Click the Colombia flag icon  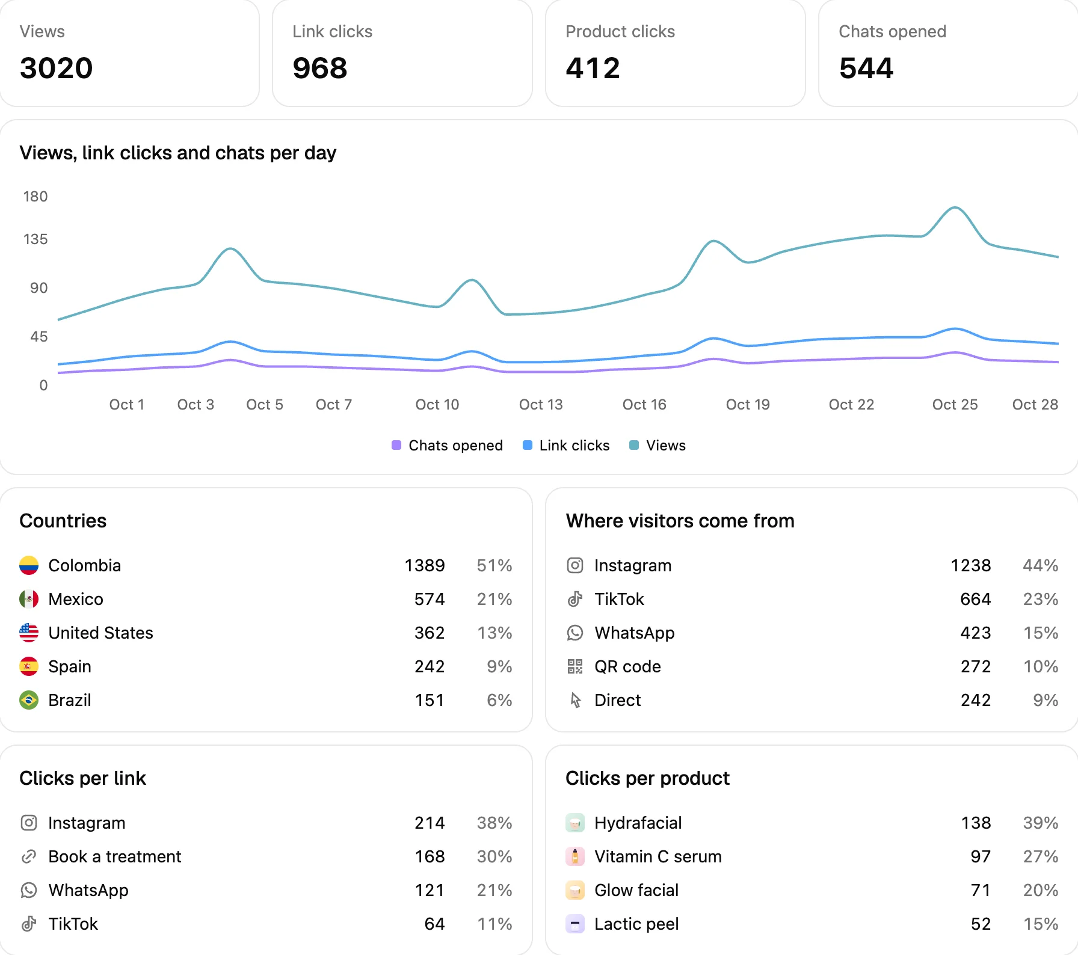[x=29, y=565]
